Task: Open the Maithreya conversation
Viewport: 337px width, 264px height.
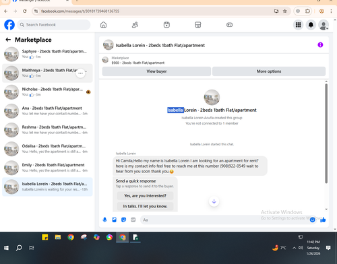Action: pyautogui.click(x=47, y=73)
